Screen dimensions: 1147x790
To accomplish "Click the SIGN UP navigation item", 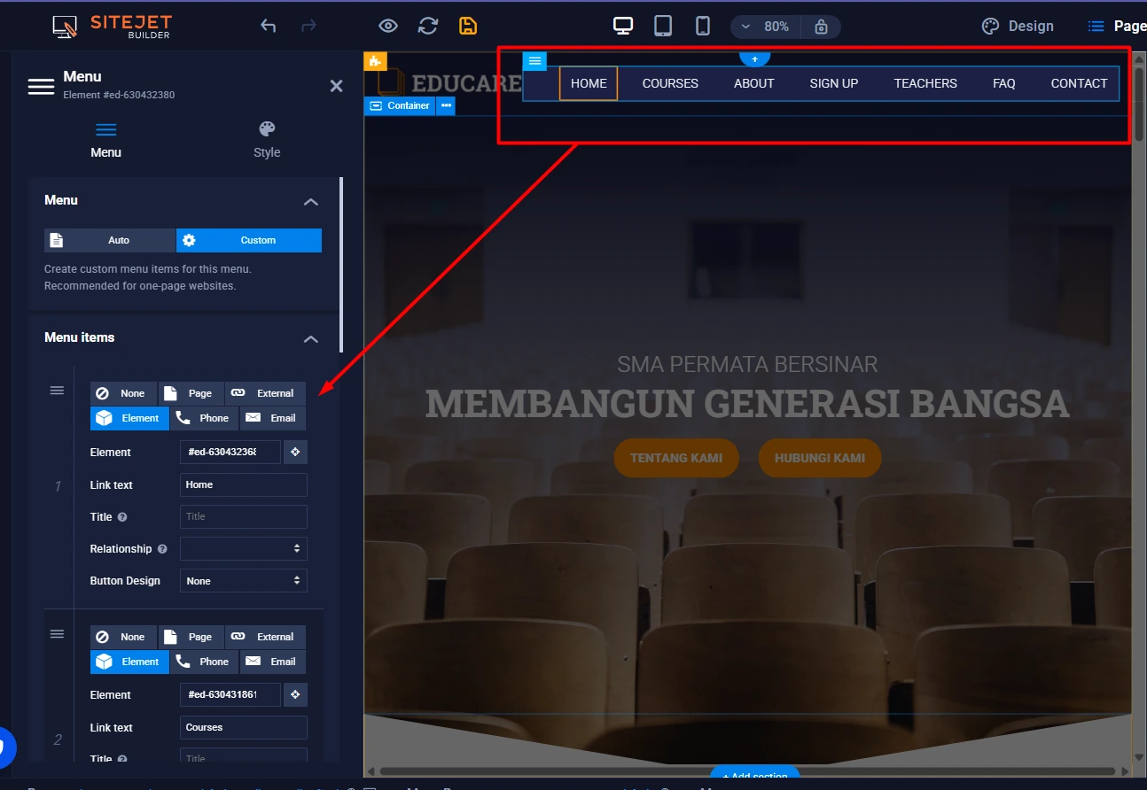I will [834, 83].
